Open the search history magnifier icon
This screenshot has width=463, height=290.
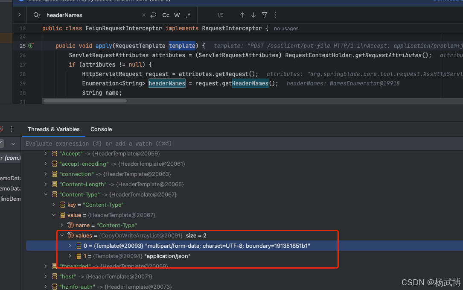[x=36, y=15]
